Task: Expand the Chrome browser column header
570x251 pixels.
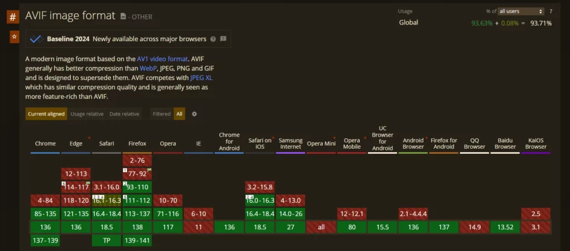Action: pyautogui.click(x=45, y=144)
